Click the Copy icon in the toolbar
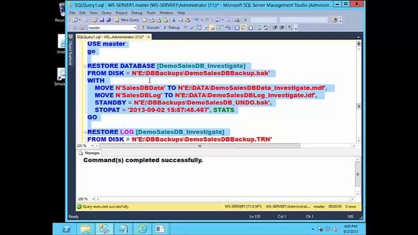The image size is (418, 235). [180, 20]
